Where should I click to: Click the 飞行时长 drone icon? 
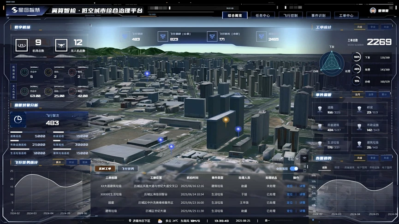click(x=212, y=36)
